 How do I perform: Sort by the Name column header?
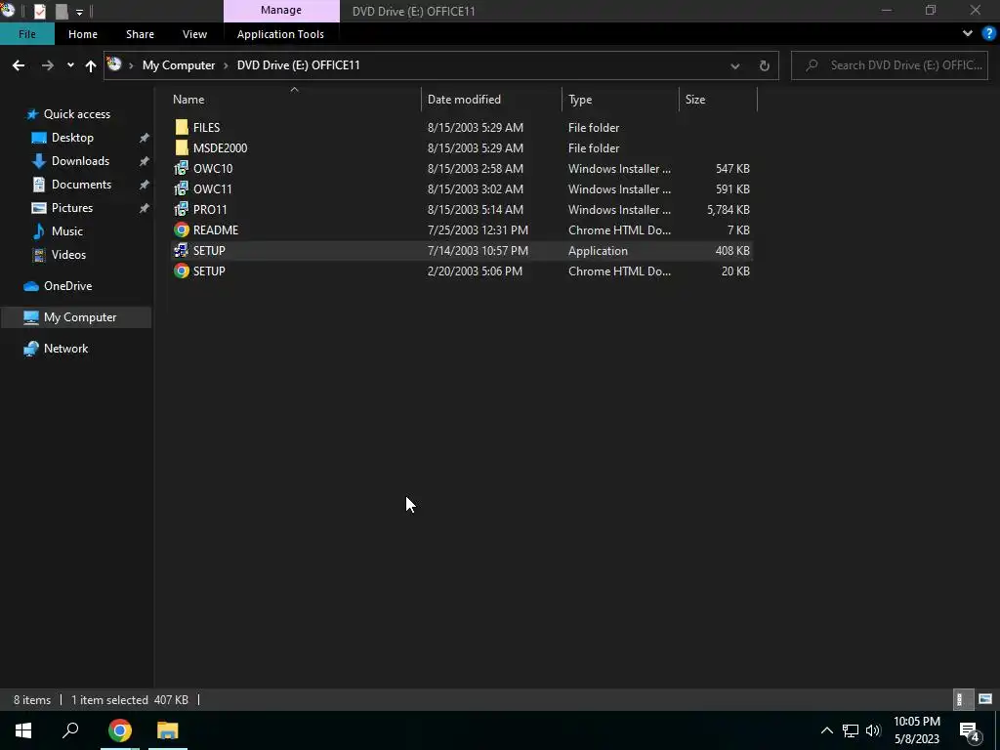[295, 100]
